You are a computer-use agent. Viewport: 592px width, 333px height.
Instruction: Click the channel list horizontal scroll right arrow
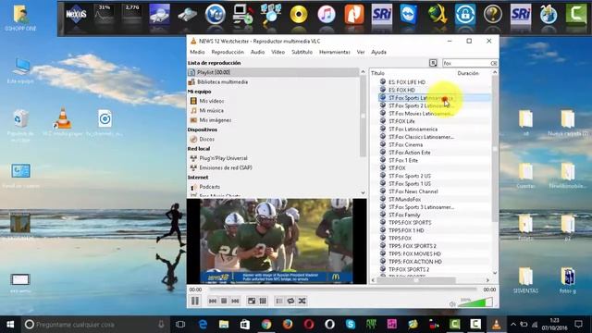pyautogui.click(x=487, y=280)
